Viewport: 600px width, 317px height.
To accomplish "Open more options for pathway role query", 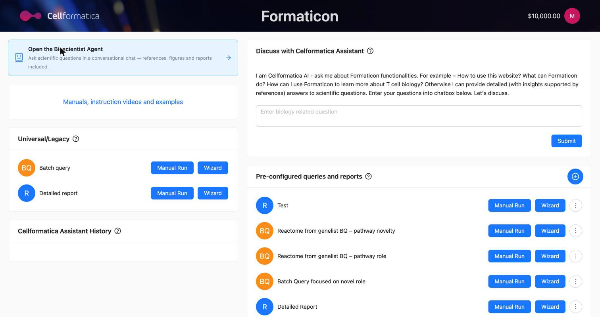I will [576, 256].
